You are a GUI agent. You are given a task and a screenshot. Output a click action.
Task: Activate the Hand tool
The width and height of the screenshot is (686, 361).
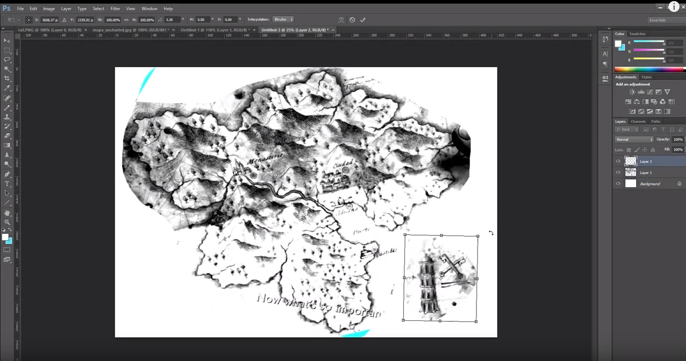coord(7,212)
